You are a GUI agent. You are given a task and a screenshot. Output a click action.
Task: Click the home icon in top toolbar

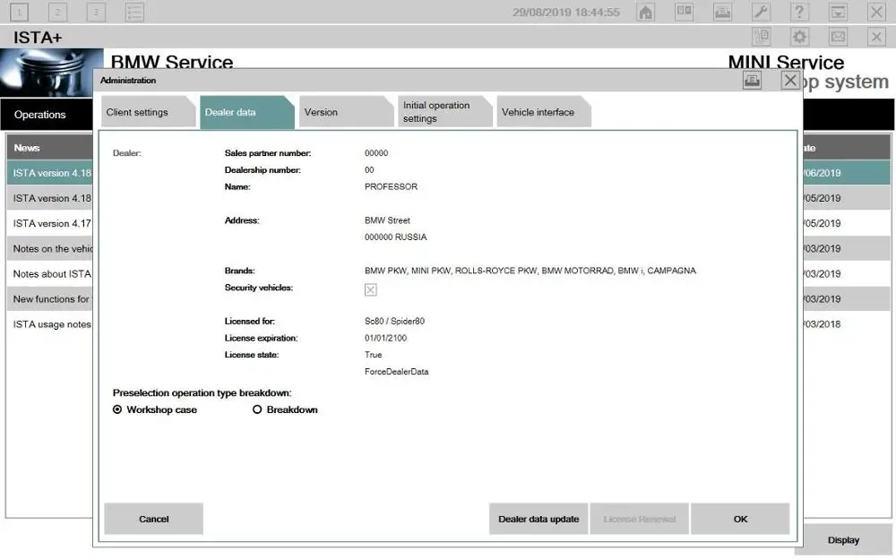click(646, 12)
